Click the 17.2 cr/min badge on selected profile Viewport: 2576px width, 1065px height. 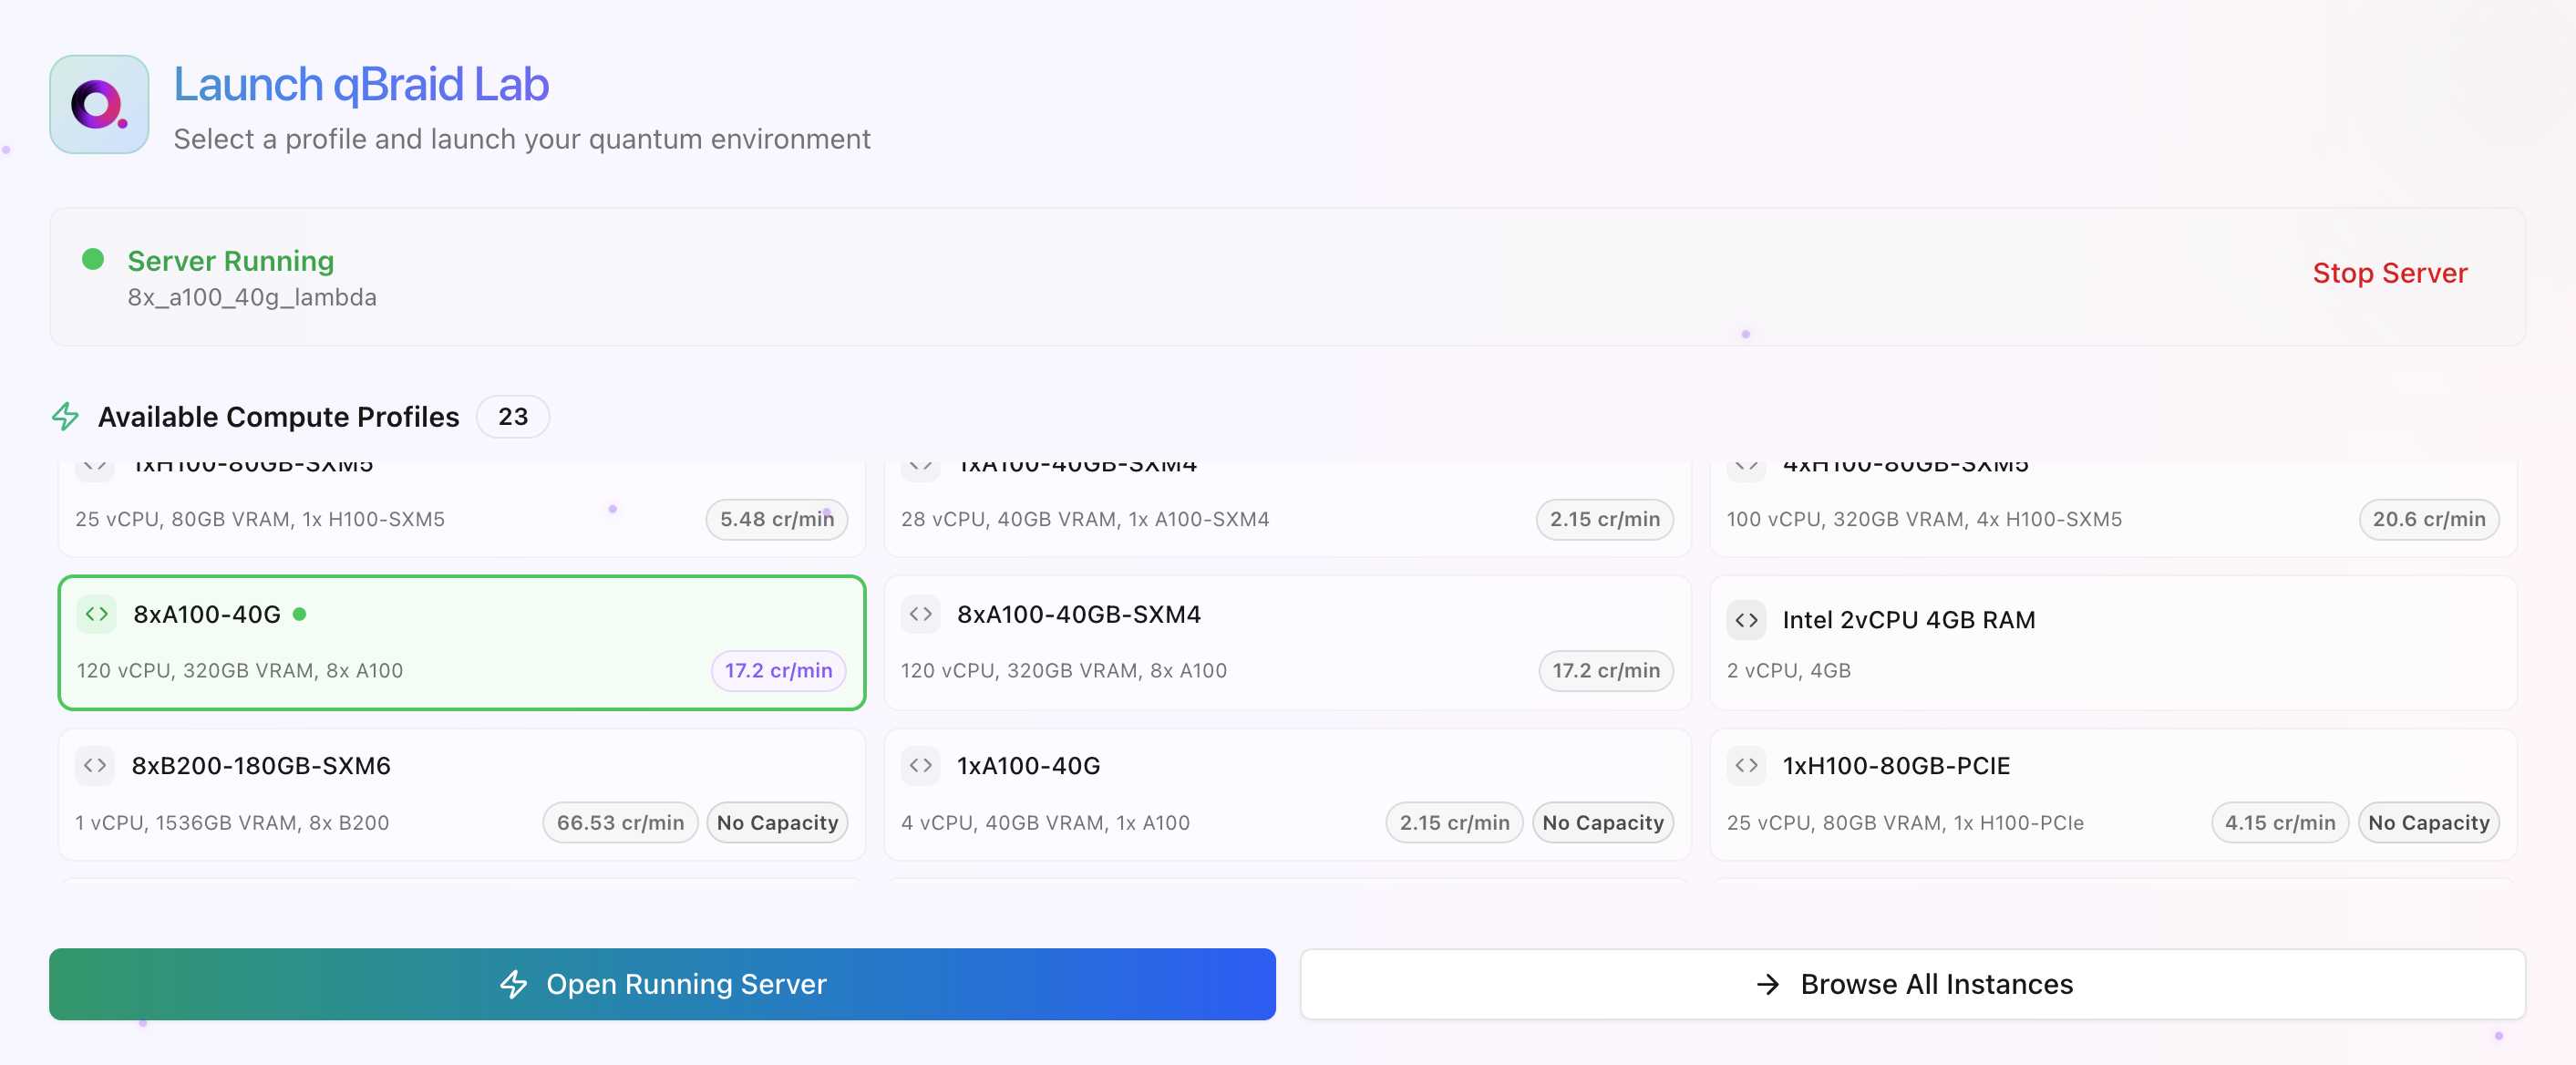coord(778,671)
